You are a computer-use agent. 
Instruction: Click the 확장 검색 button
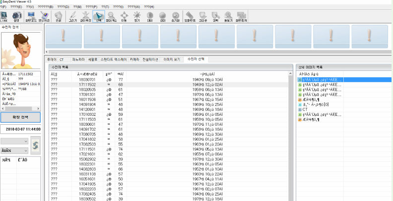click(x=20, y=117)
